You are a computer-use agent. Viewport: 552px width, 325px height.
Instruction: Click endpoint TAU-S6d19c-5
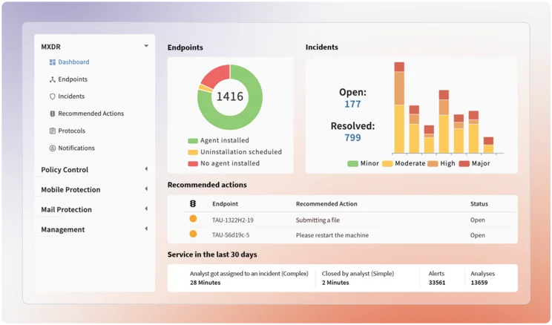[231, 235]
